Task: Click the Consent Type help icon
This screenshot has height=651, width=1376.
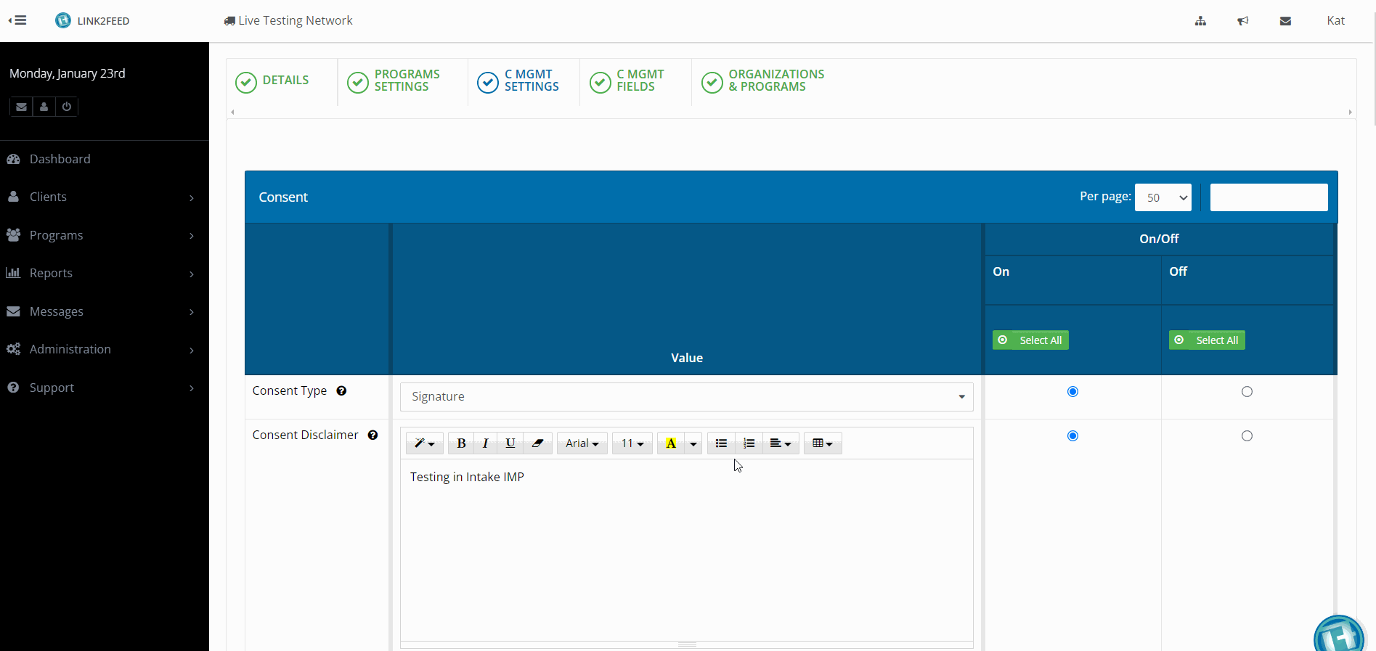Action: 341,391
